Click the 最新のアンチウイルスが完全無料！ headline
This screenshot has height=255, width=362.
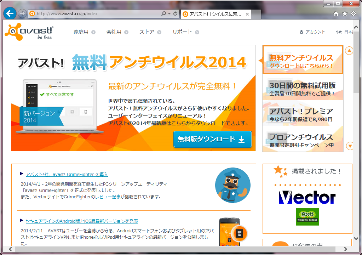[x=172, y=86]
